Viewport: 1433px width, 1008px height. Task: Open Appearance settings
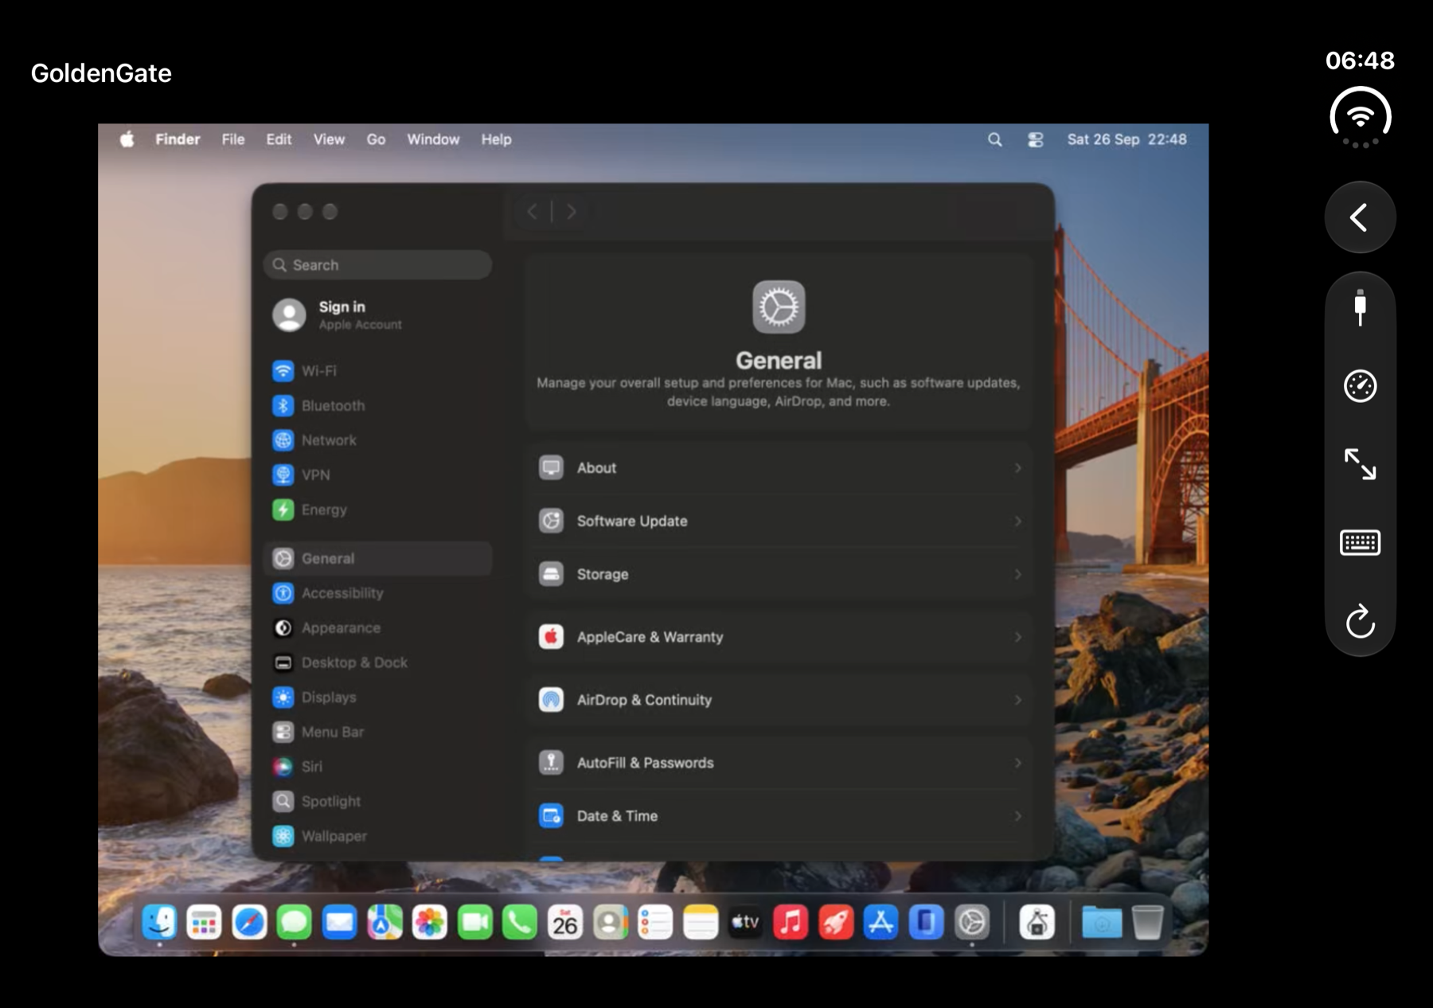(377, 628)
